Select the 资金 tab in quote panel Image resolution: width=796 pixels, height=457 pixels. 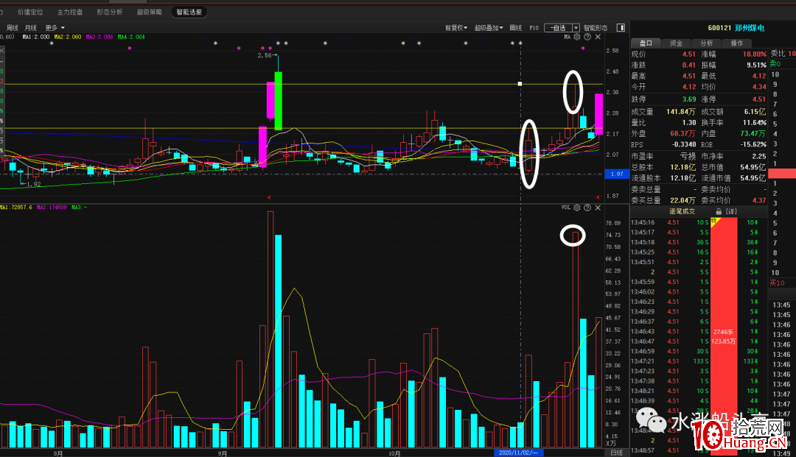tap(676, 43)
